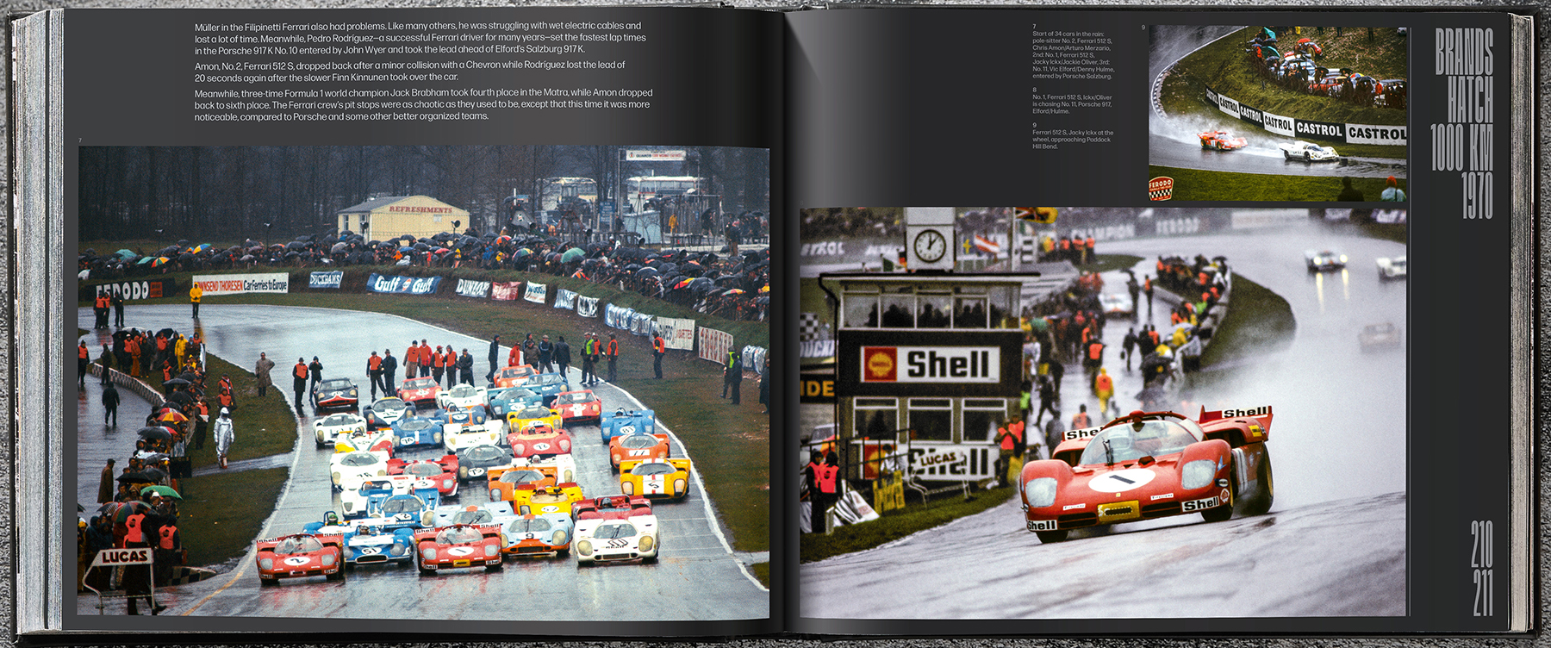
Task: Select the photo of red Ferrari No. 1 passing Shell tower
Action: (x=1103, y=412)
